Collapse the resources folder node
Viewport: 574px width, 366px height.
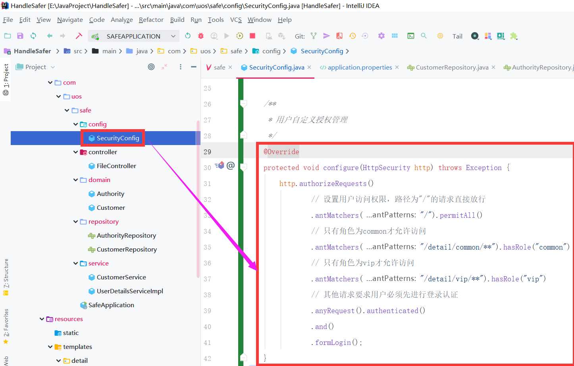pyautogui.click(x=42, y=319)
